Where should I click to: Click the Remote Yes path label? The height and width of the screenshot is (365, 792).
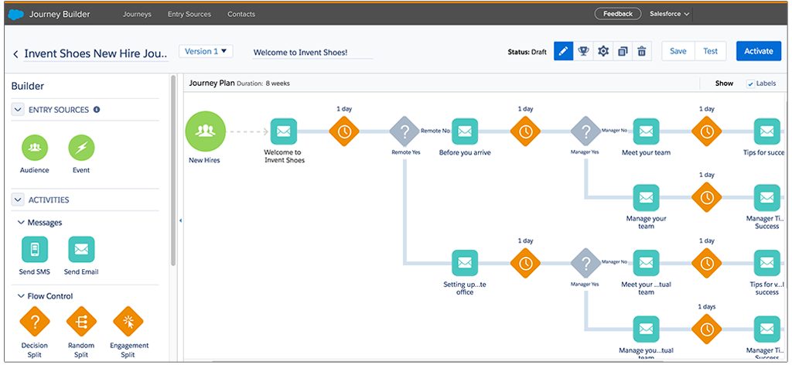(405, 152)
